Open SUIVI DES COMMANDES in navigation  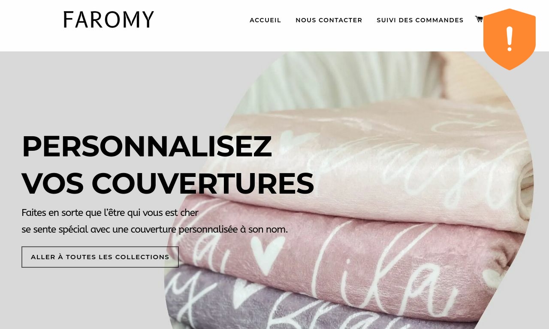[420, 20]
